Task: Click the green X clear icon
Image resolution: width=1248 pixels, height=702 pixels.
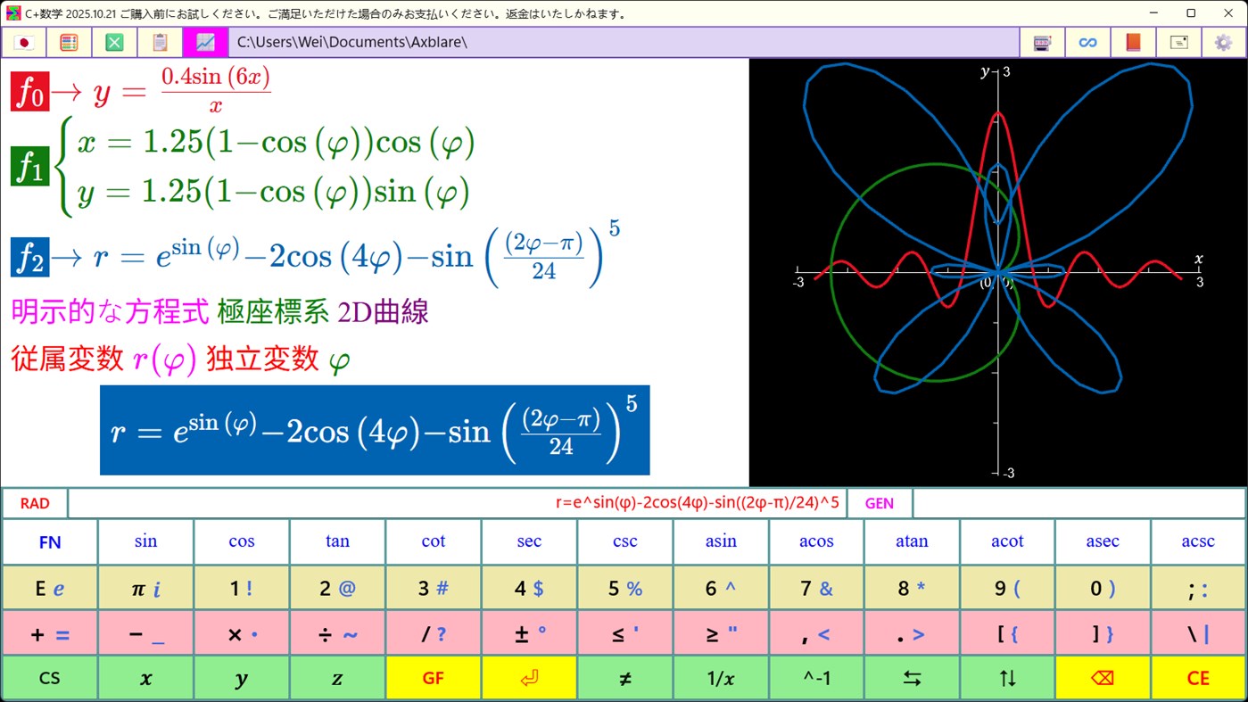Action: pyautogui.click(x=113, y=42)
